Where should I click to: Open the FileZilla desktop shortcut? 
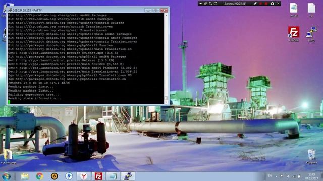tap(294, 34)
